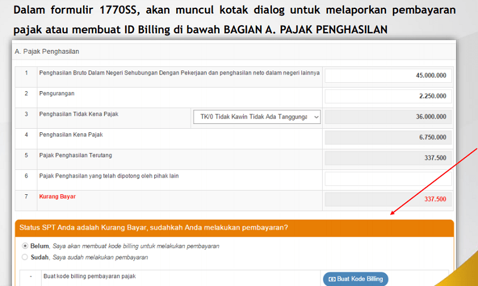This screenshot has height=286, width=478.
Task: Click the Penghasilan Bruto field showing 45.000.000
Action: (x=388, y=76)
